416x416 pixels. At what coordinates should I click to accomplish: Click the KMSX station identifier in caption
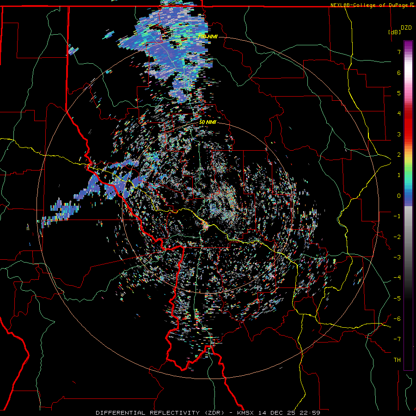246,413
